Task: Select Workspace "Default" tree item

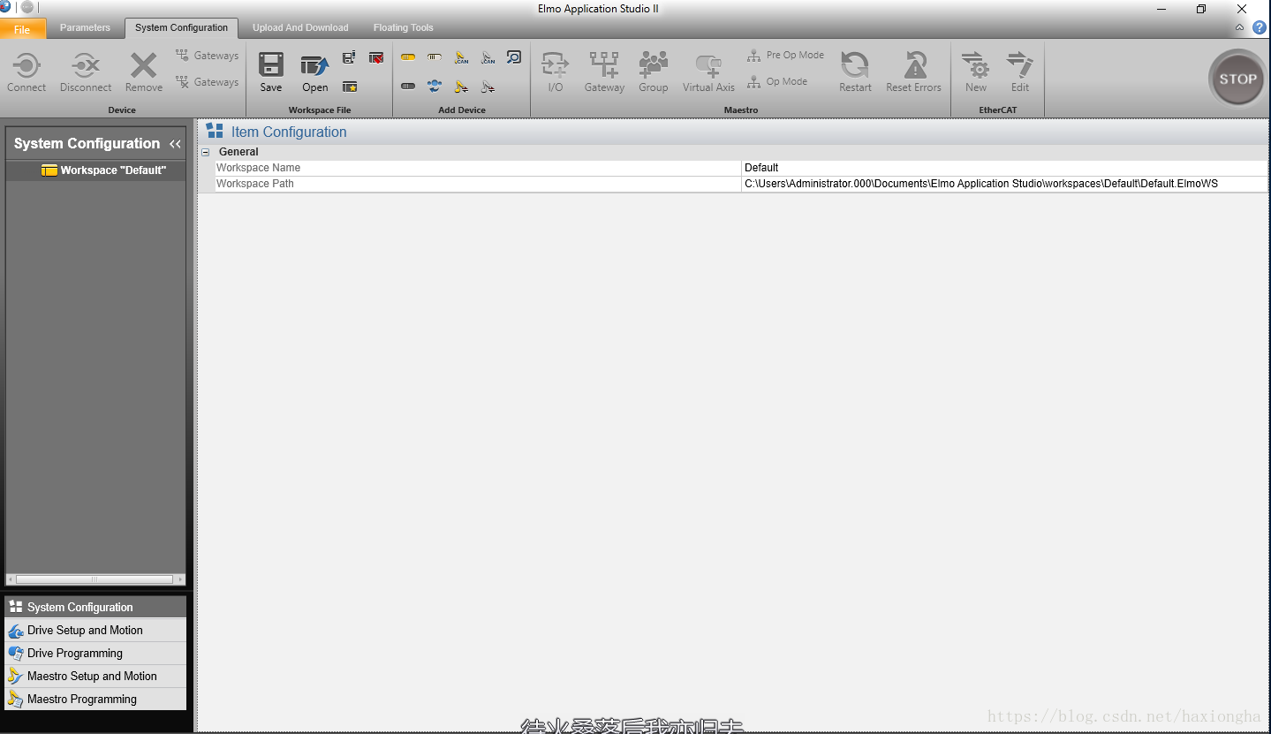Action: click(103, 170)
